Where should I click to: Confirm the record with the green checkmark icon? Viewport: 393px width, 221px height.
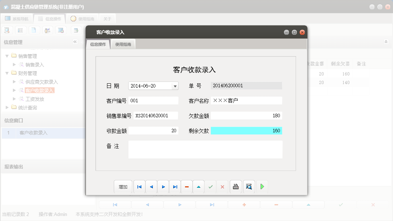click(210, 186)
